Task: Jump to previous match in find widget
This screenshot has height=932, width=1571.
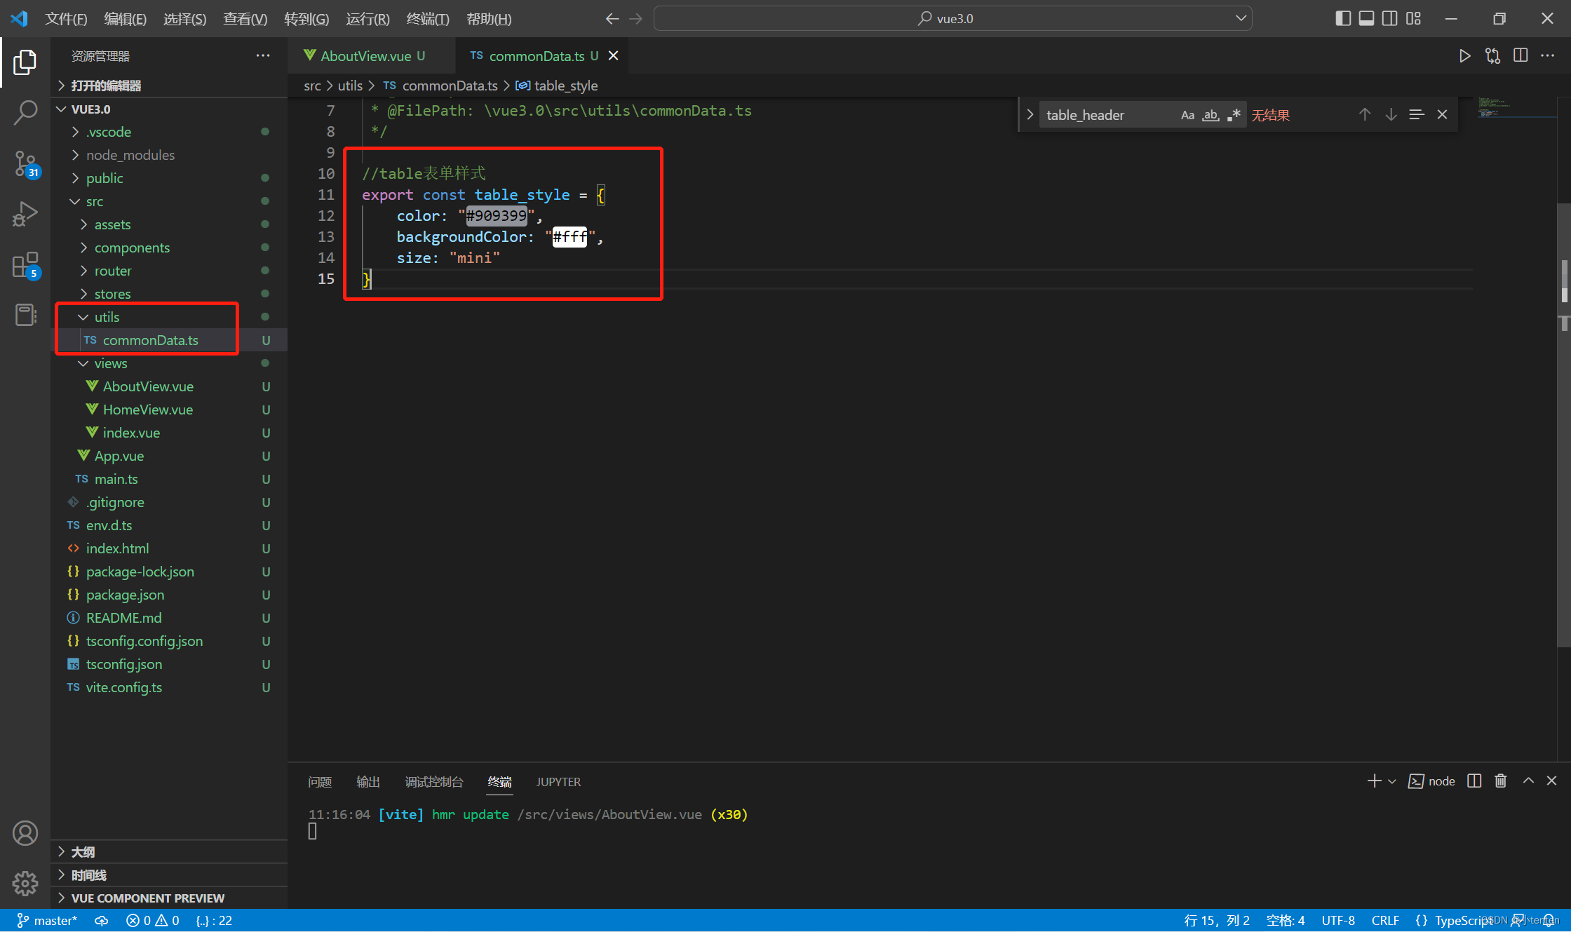Action: [x=1365, y=114]
